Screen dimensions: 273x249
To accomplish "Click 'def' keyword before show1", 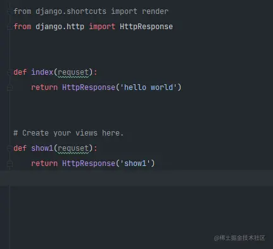I will click(20, 148).
